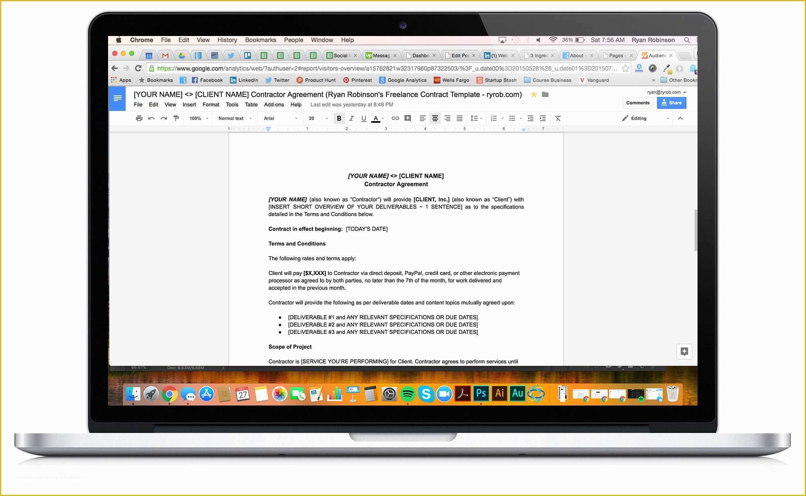The width and height of the screenshot is (806, 496).
Task: Toggle underline formatting
Action: [x=363, y=118]
